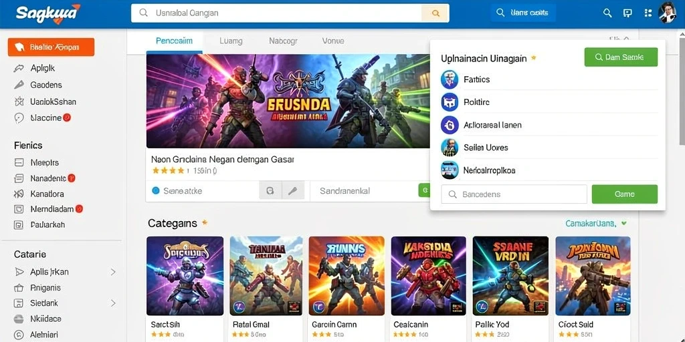The height and width of the screenshot is (342, 685).
Task: Open the apps grid icon in header
Action: point(648,13)
